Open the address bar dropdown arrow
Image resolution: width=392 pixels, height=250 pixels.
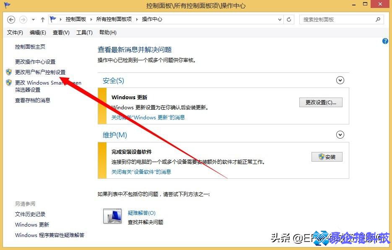pyautogui.click(x=280, y=19)
